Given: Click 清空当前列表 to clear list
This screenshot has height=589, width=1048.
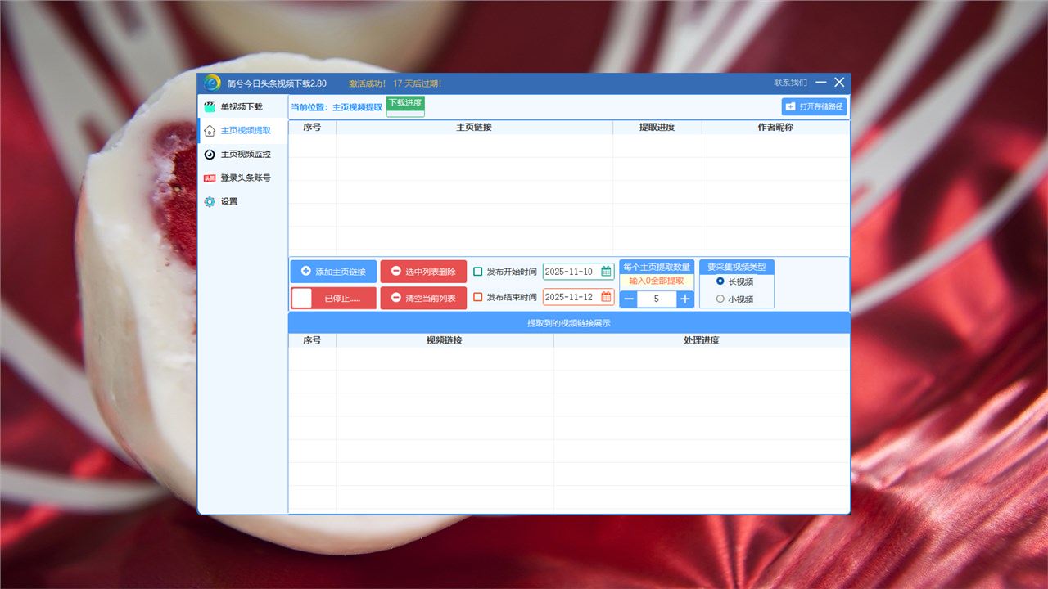Looking at the screenshot, I should coord(423,298).
